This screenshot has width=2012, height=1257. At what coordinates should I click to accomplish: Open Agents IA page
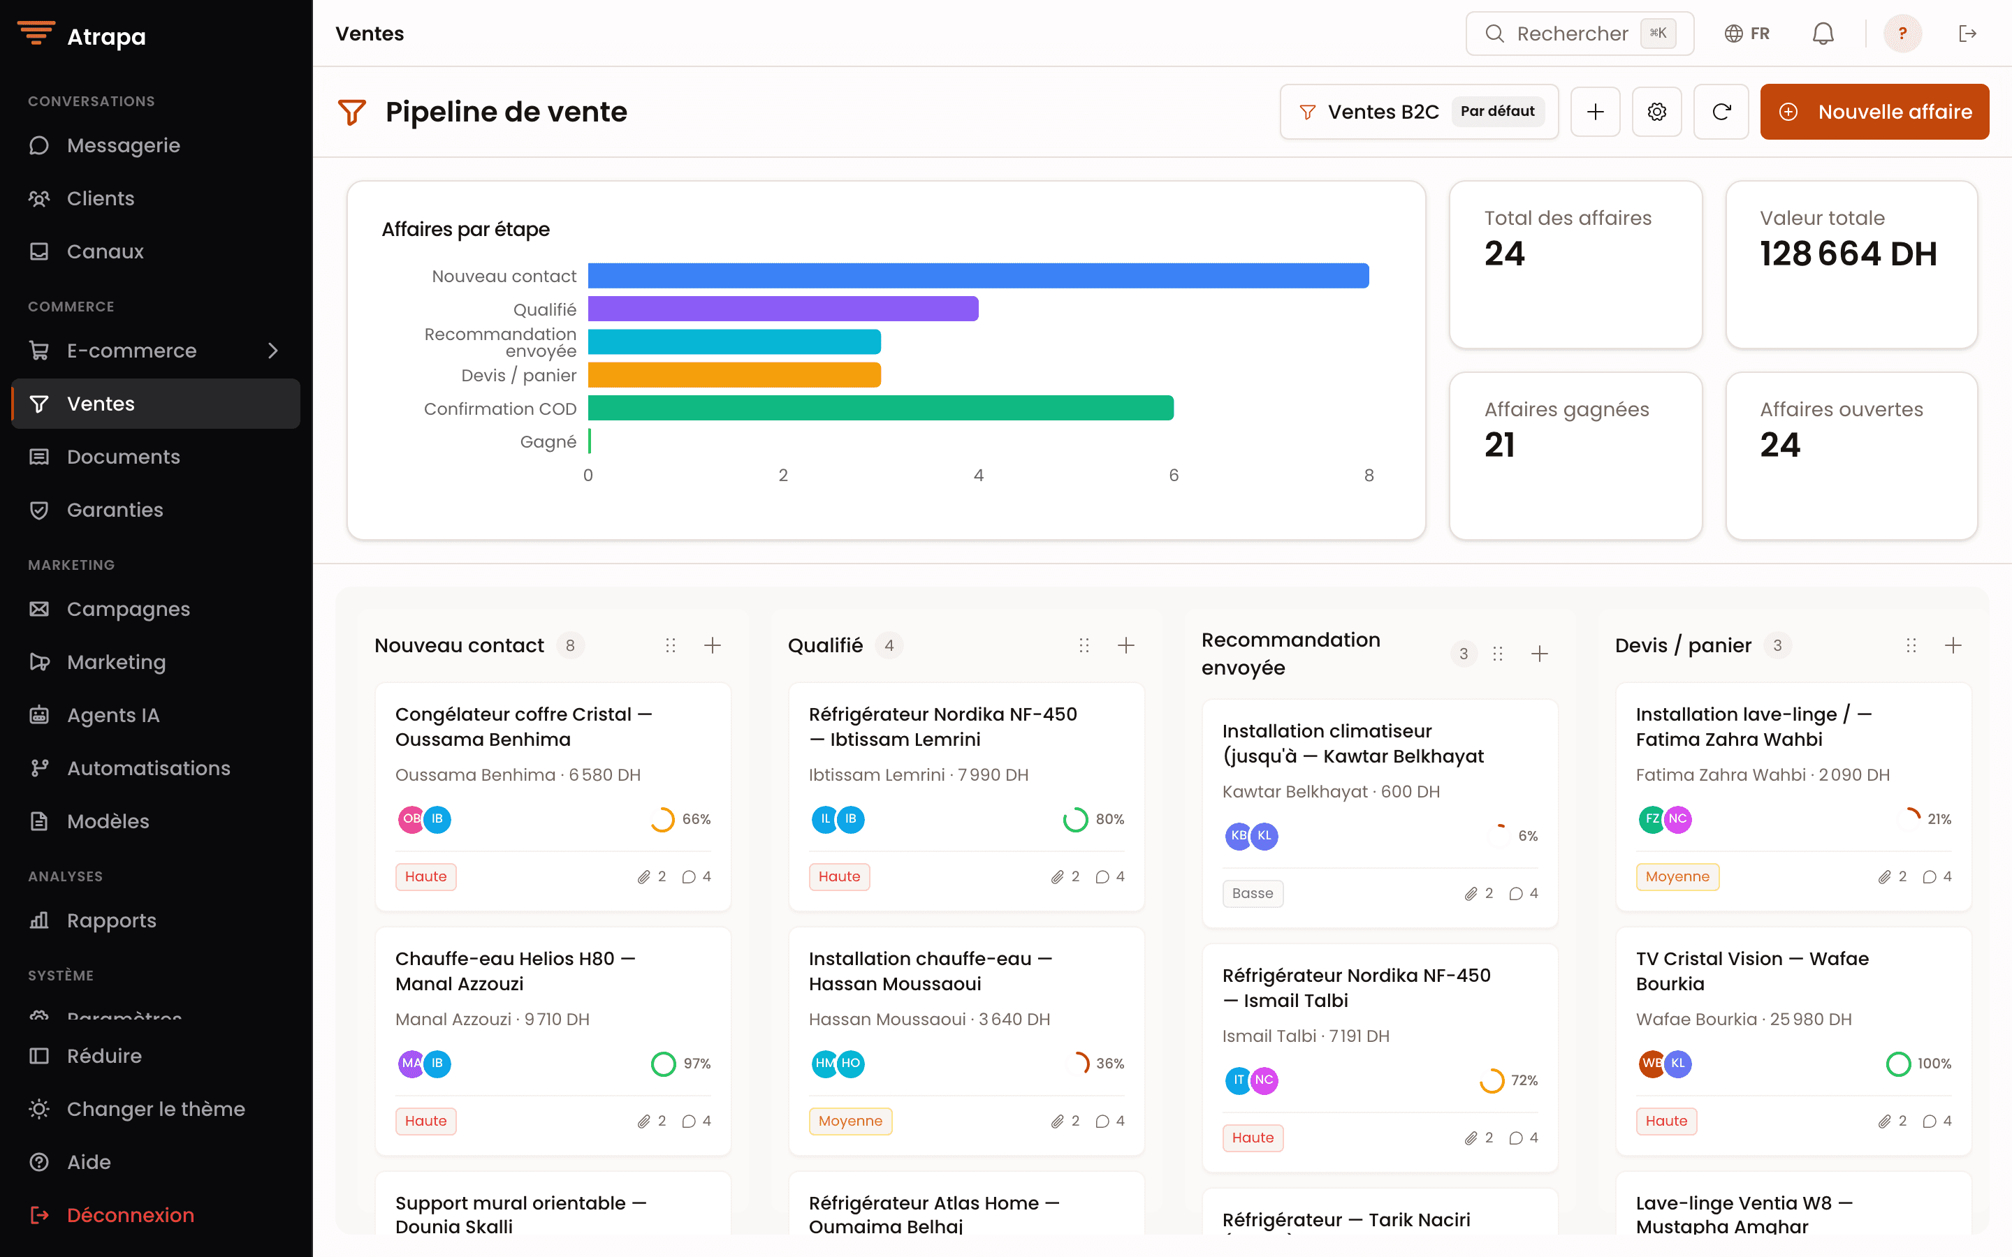[156, 715]
